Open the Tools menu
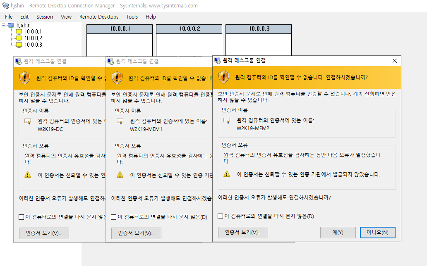The height and width of the screenshot is (266, 427). pyautogui.click(x=132, y=17)
